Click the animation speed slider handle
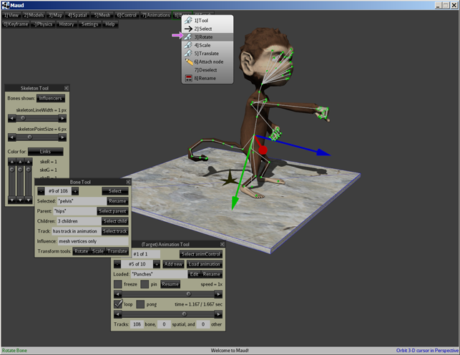 (x=189, y=294)
